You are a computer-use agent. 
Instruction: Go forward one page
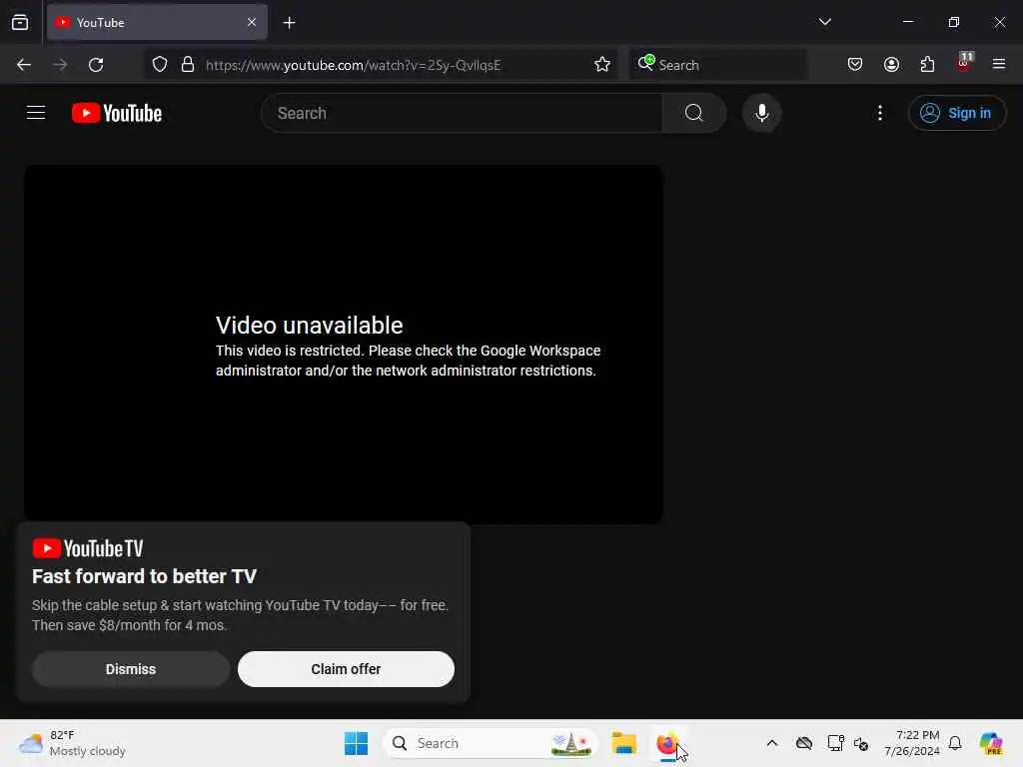coord(60,65)
